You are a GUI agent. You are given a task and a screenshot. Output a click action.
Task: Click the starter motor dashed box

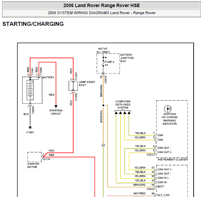click(35, 157)
